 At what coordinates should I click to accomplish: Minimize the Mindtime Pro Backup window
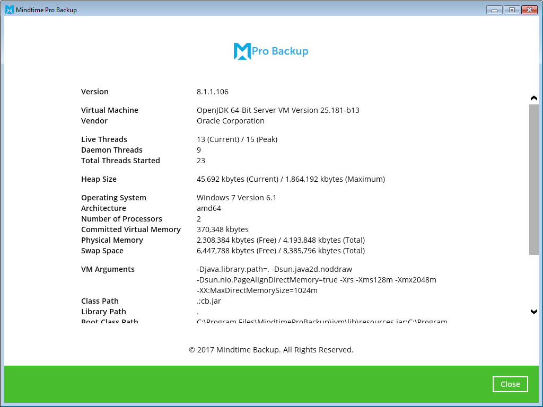point(494,10)
